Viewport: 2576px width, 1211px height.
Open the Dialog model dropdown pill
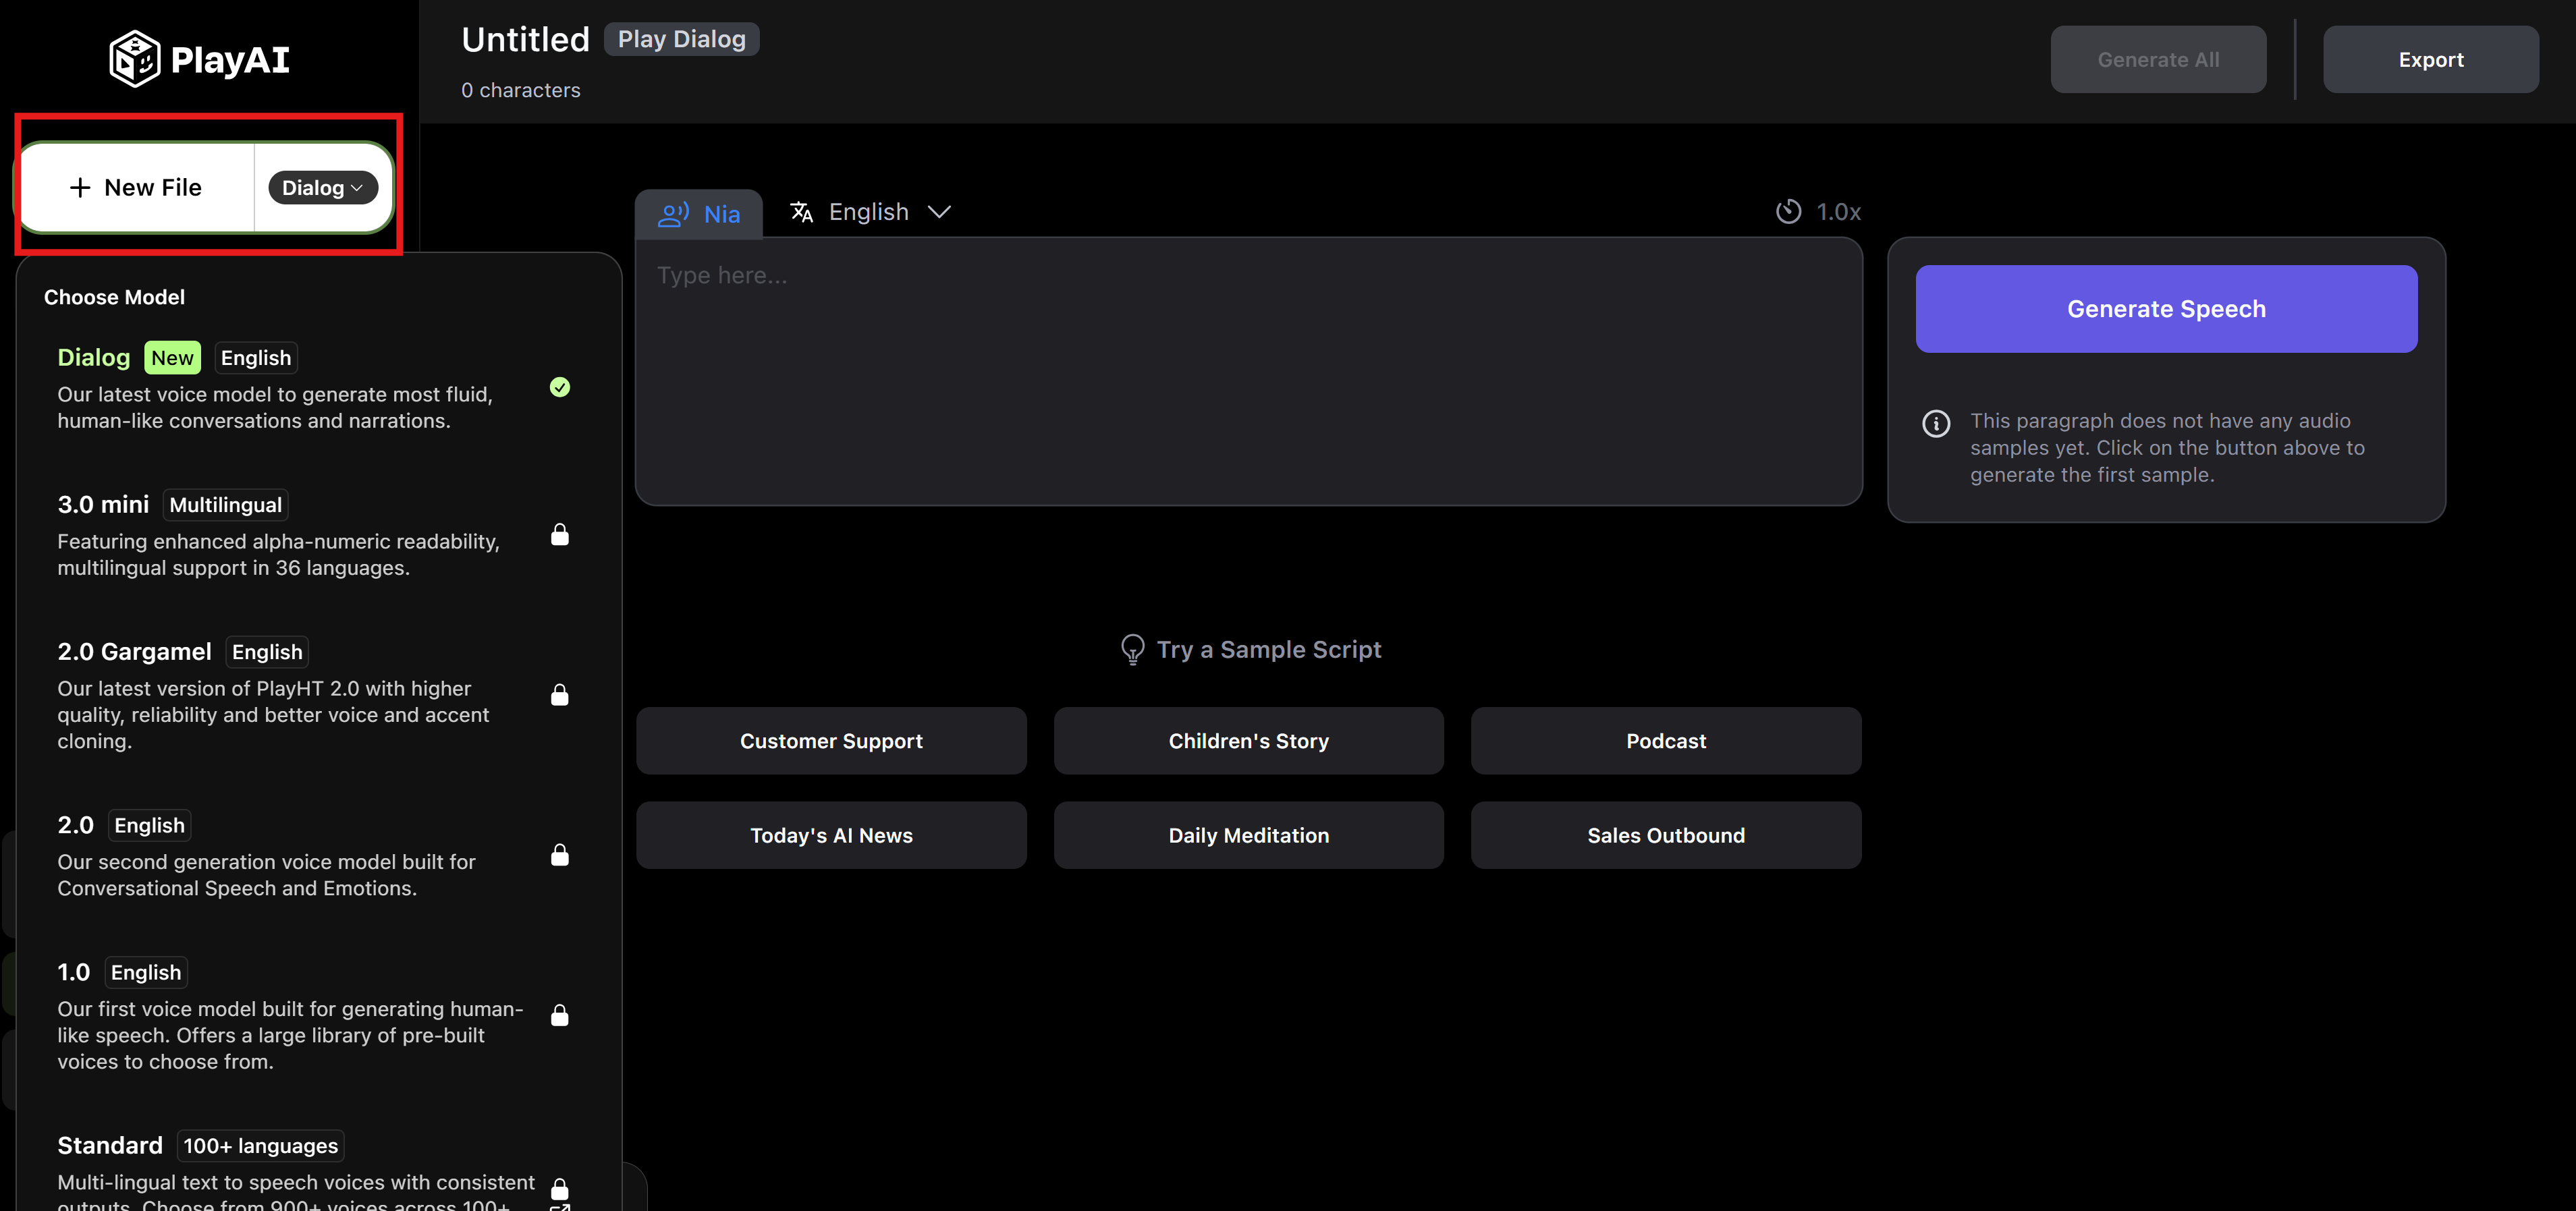tap(322, 188)
